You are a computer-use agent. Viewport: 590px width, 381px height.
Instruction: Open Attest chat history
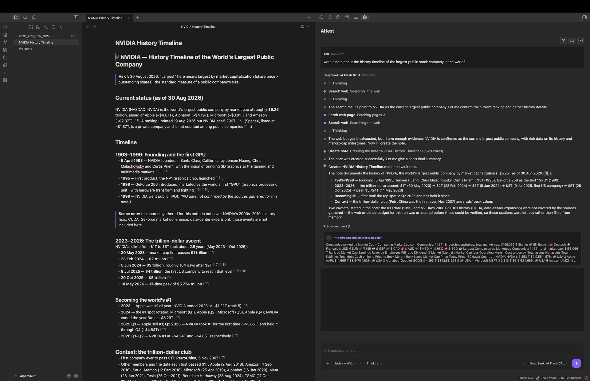[563, 41]
